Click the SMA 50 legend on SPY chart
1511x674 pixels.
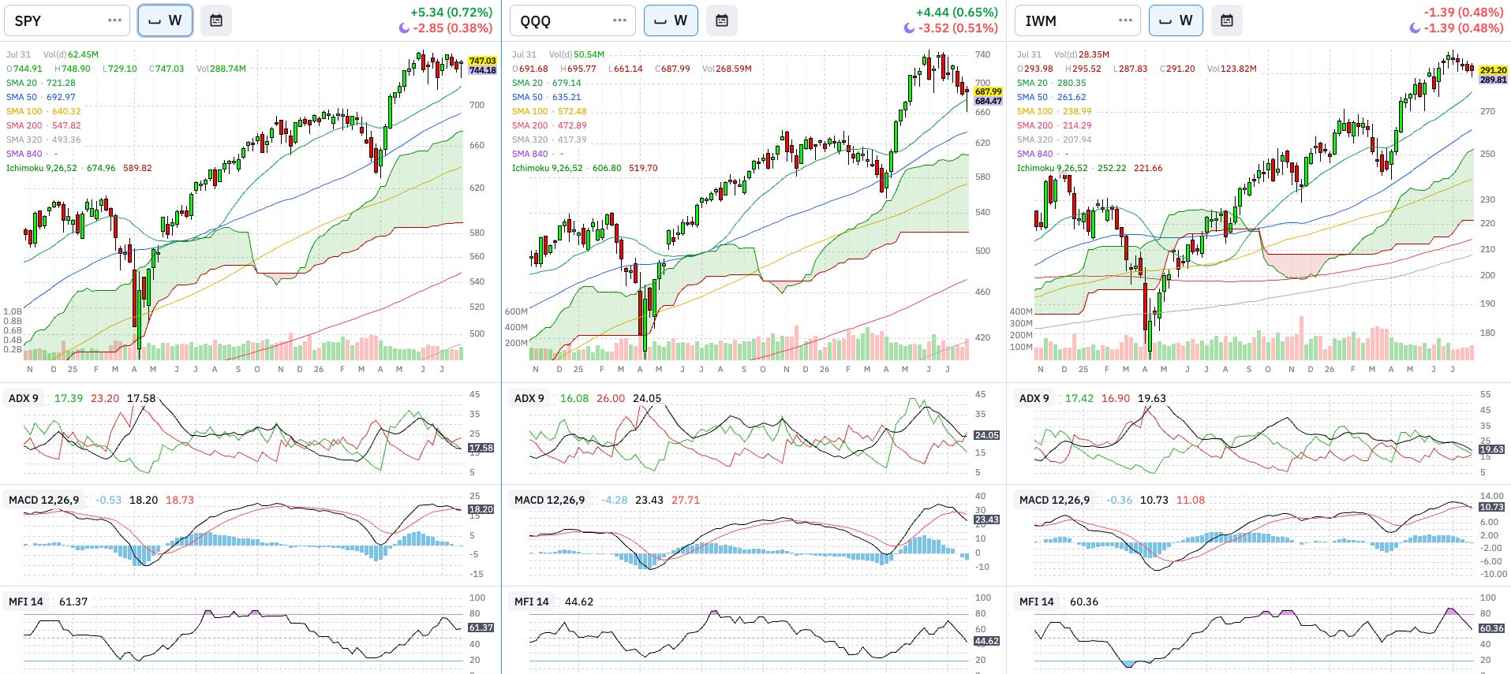click(x=41, y=97)
